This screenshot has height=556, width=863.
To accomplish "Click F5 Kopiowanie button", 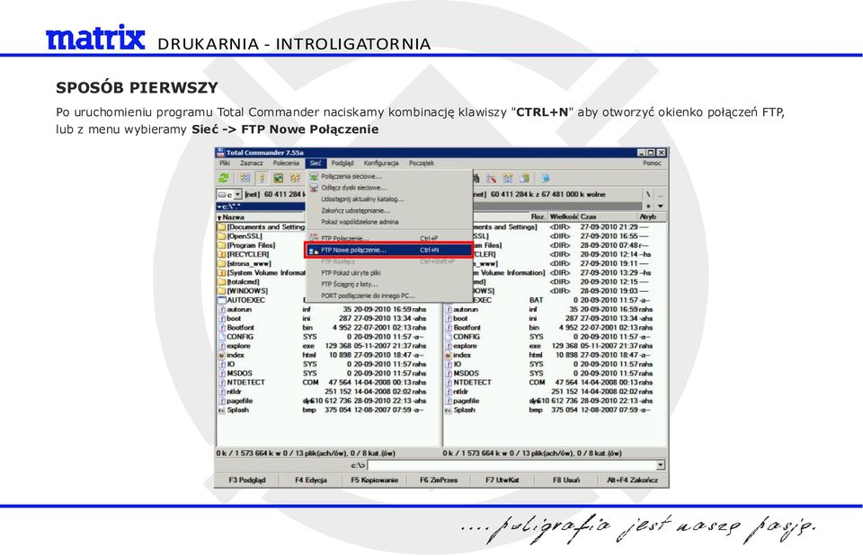I will (x=374, y=481).
